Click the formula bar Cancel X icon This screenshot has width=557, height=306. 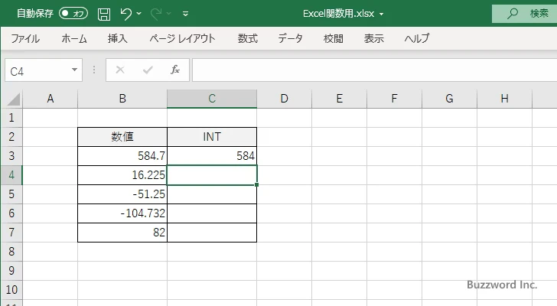[120, 70]
